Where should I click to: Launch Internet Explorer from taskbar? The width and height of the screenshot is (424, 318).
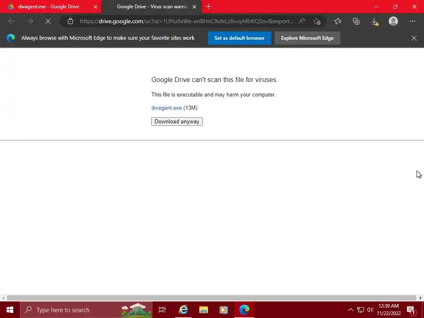[183, 310]
